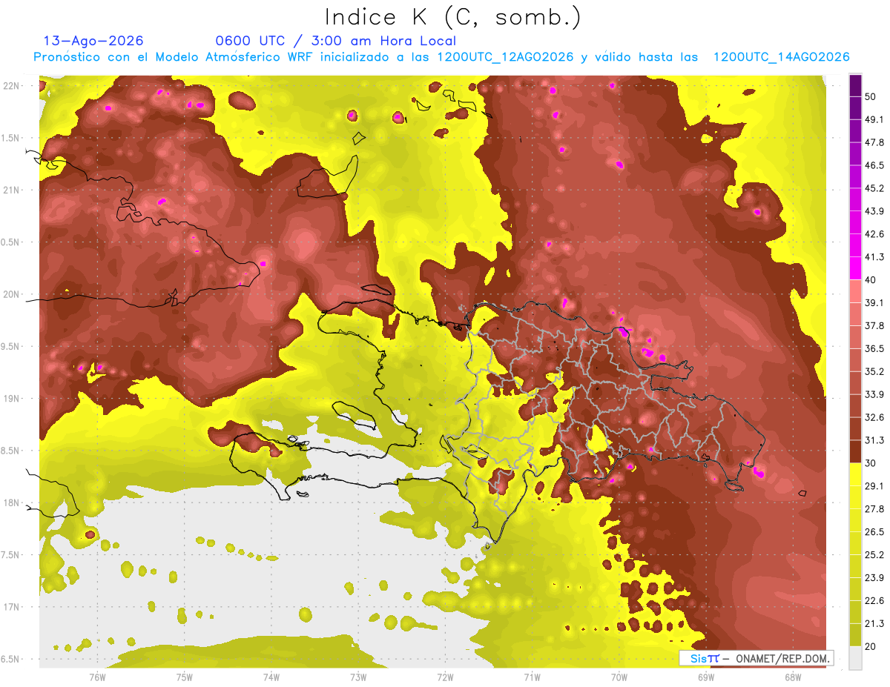Click the "0600 UTC / 3:00 am Hora Local" time label
The image size is (890, 687).
(335, 41)
